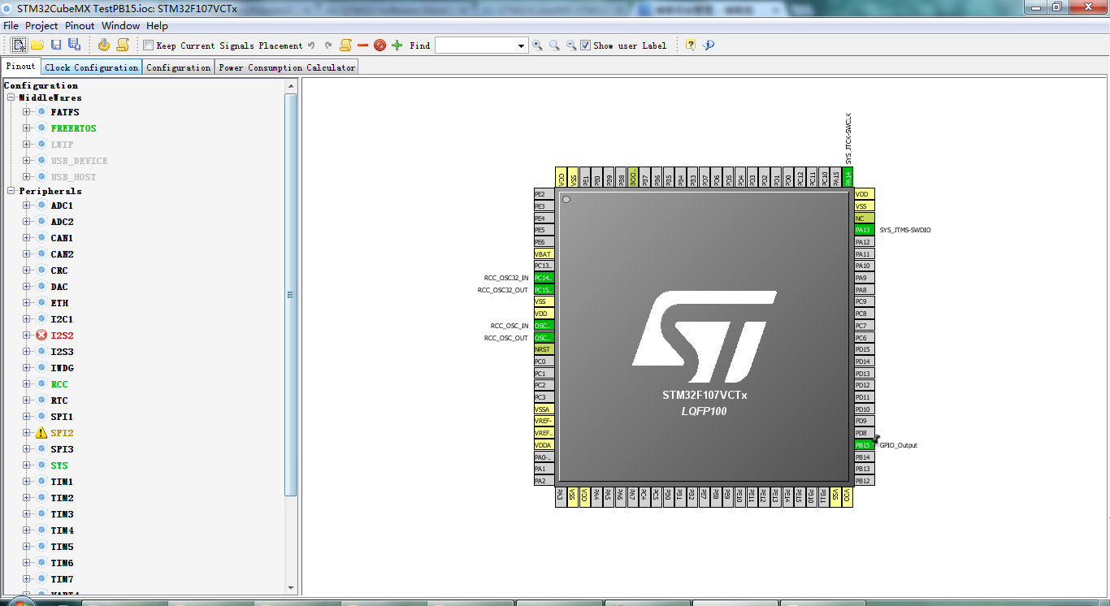Open the Pinout menu
This screenshot has width=1110, height=606.
[80, 26]
